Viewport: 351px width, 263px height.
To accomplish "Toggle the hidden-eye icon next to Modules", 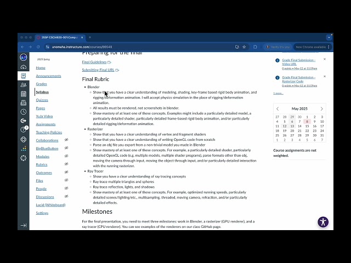I will click(66, 156).
